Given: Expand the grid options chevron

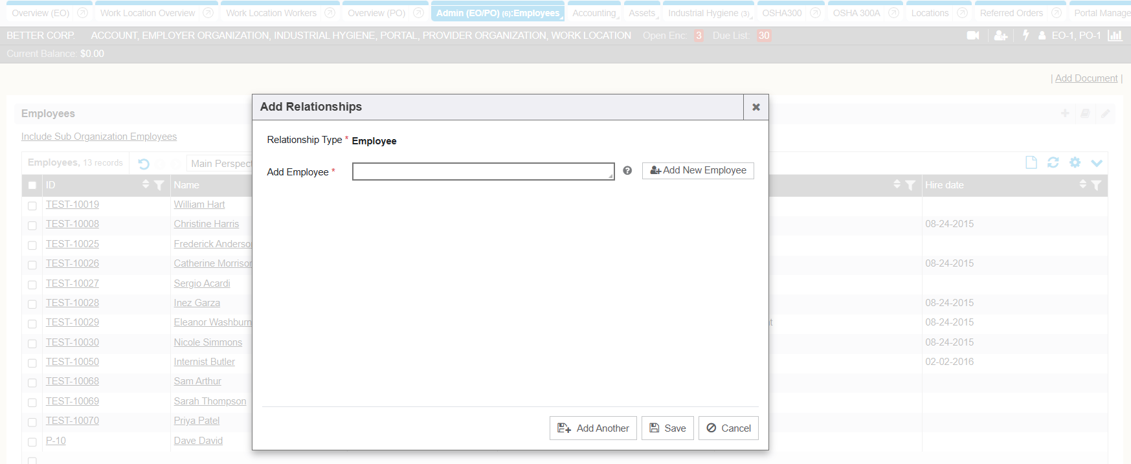Looking at the screenshot, I should click(1096, 163).
